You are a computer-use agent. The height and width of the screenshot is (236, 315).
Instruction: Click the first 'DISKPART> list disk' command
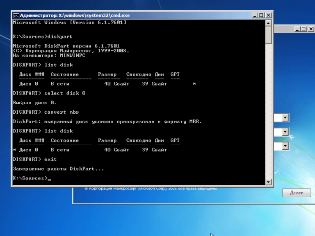point(43,65)
